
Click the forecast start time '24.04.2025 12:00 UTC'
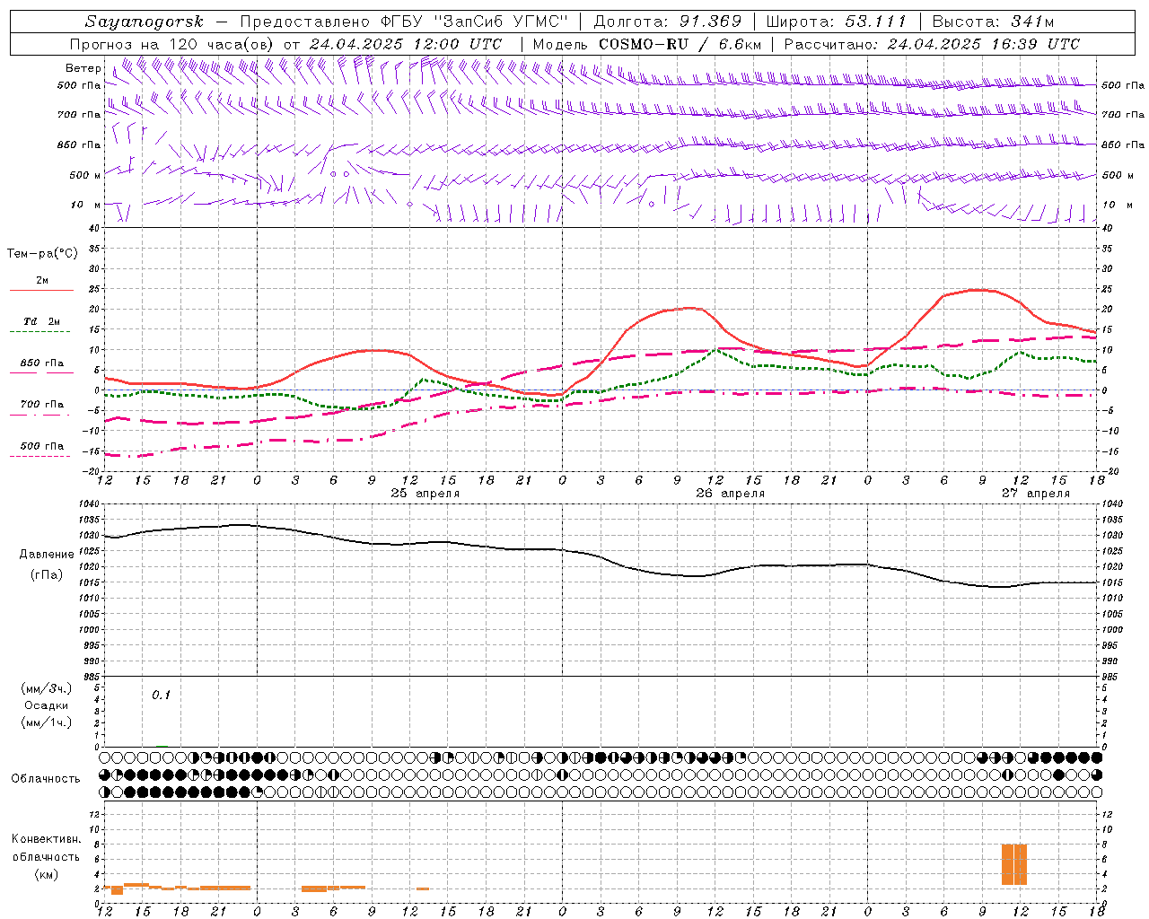[406, 44]
